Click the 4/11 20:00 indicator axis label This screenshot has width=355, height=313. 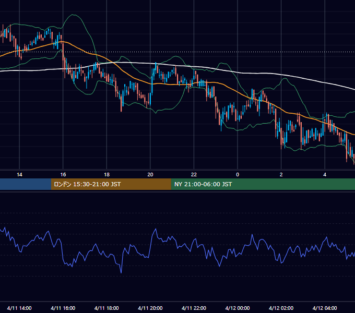point(150,308)
